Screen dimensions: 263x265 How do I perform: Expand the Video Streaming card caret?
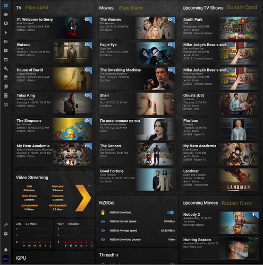tap(89, 186)
